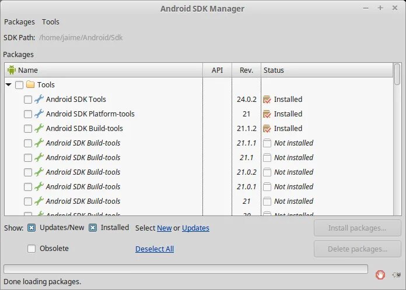Open the log window icon at bottom right
The height and width of the screenshot is (290, 406).
tap(397, 275)
